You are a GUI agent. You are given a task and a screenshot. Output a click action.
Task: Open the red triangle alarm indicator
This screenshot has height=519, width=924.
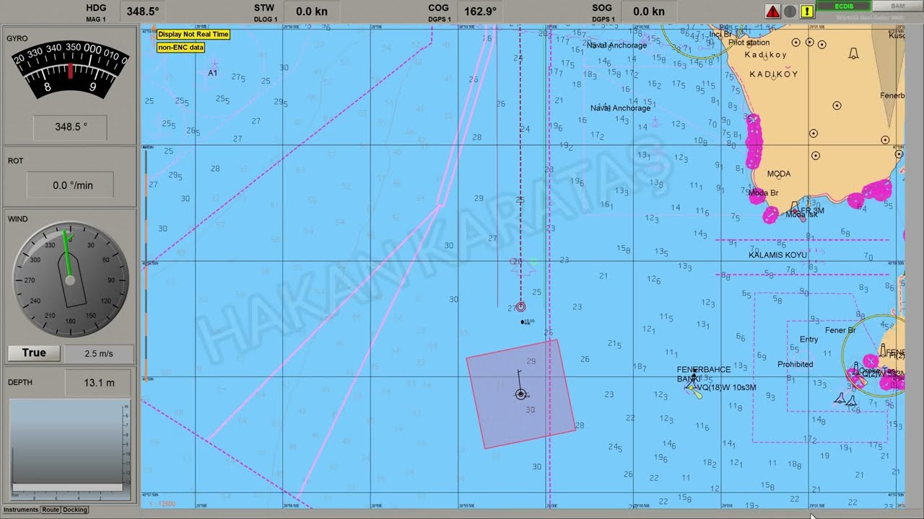pyautogui.click(x=772, y=12)
